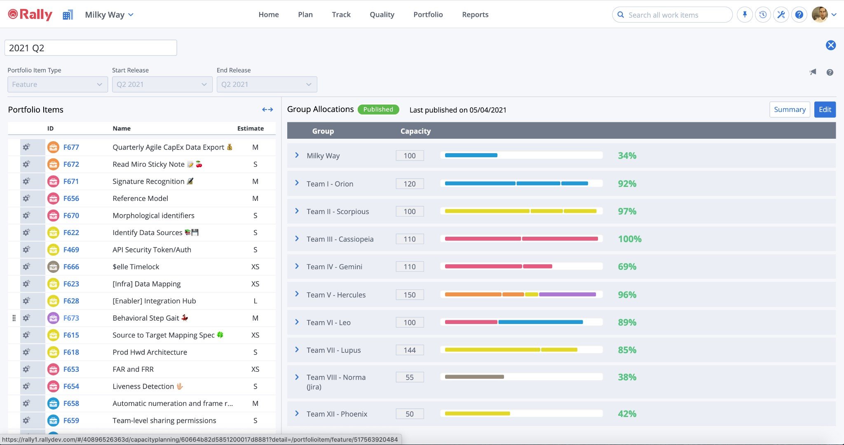Click the F672 feature briefcase icon
This screenshot has height=445, width=844.
point(53,164)
